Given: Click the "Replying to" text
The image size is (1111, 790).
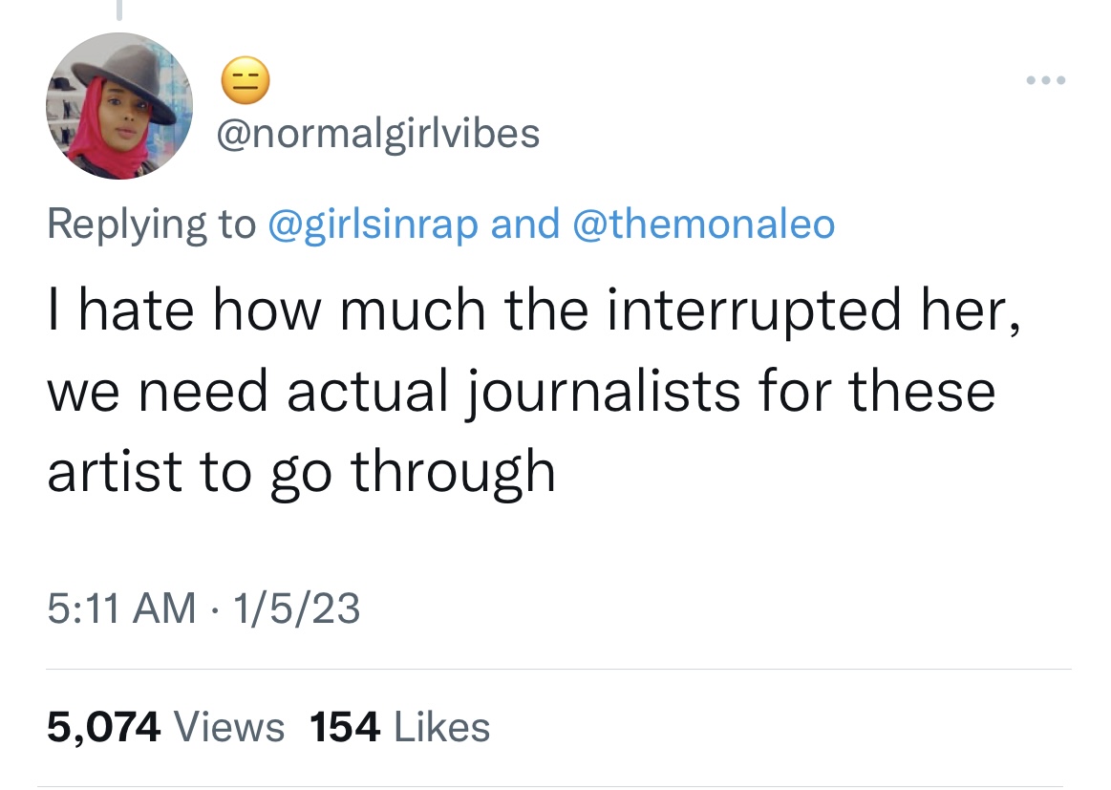Looking at the screenshot, I should (151, 224).
